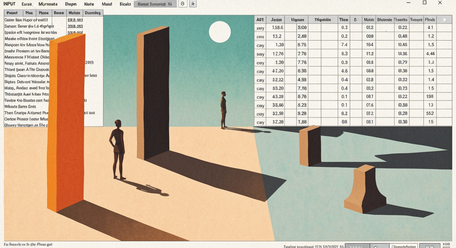456x248 pixels.
Task: Sort by the ADT column header
Action: coord(260,19)
